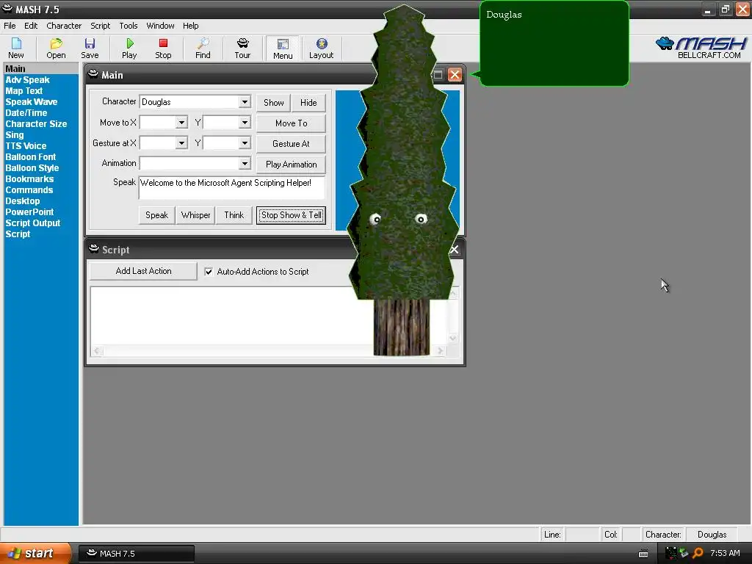Image resolution: width=752 pixels, height=564 pixels.
Task: Click the Hide button
Action: point(308,103)
